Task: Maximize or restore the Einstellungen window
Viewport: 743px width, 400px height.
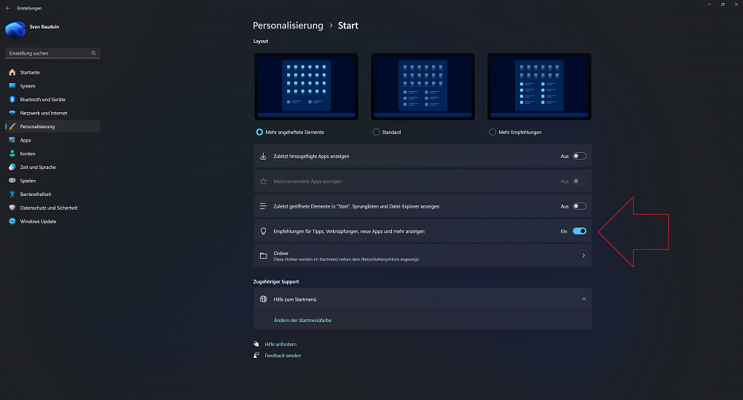Action: 723,4
